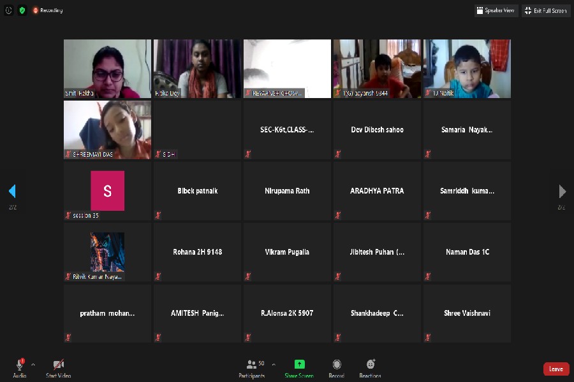
Task: Click the green Share Screen icon
Action: pyautogui.click(x=299, y=365)
